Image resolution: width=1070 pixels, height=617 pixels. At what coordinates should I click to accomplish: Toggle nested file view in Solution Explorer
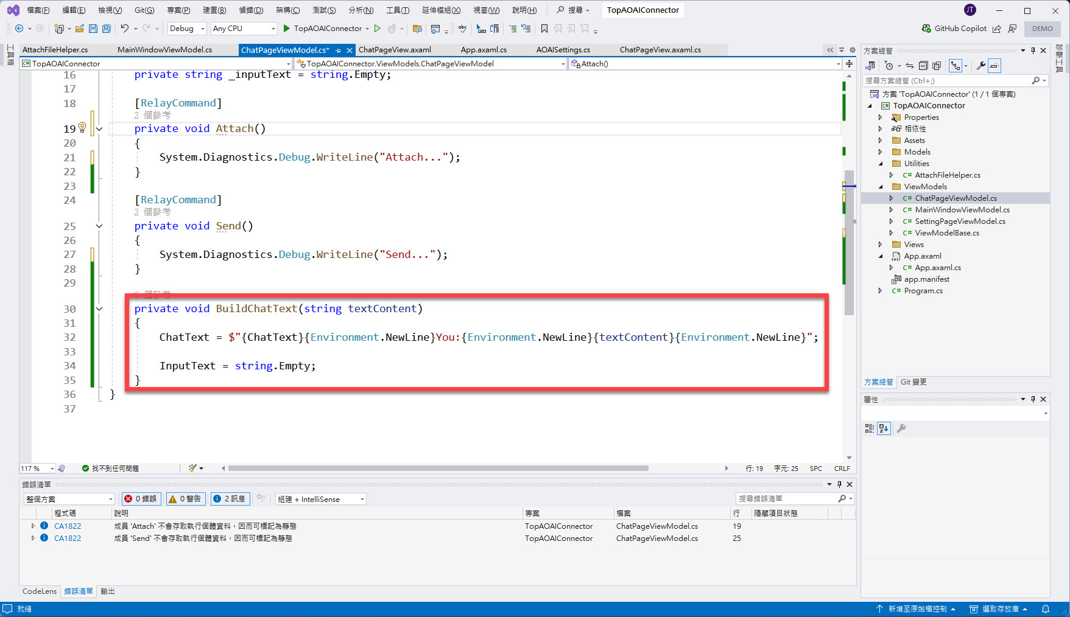coord(956,66)
